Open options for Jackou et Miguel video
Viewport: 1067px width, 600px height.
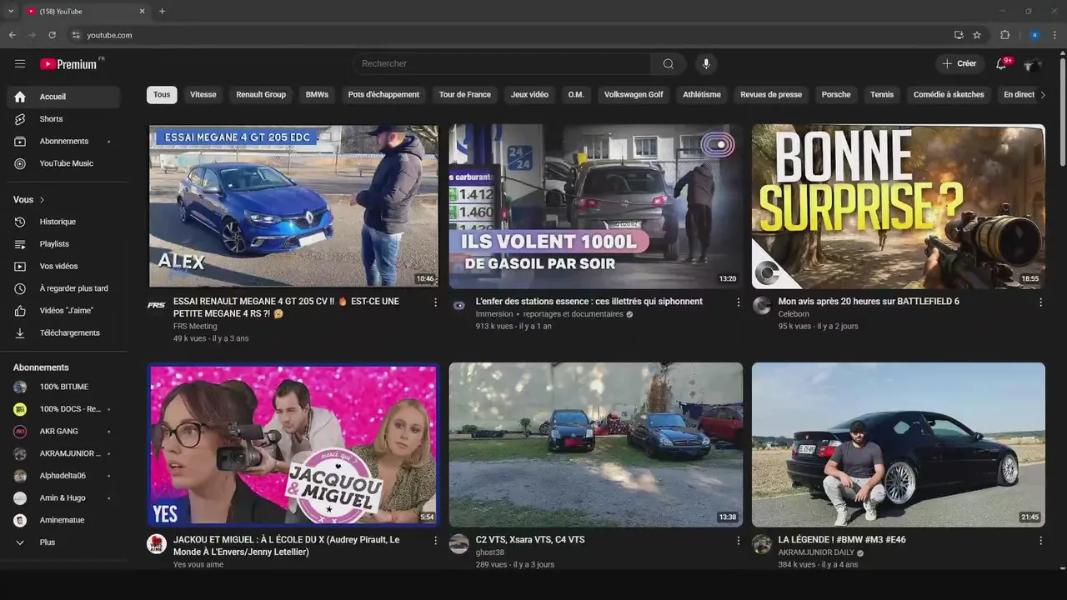click(435, 541)
